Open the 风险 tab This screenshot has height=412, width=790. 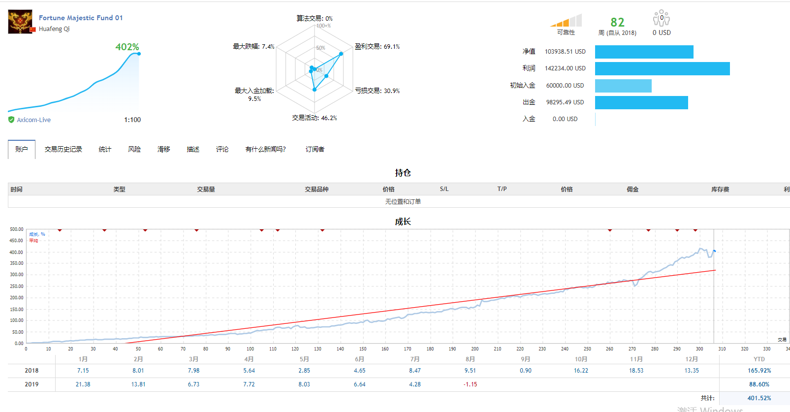click(134, 149)
